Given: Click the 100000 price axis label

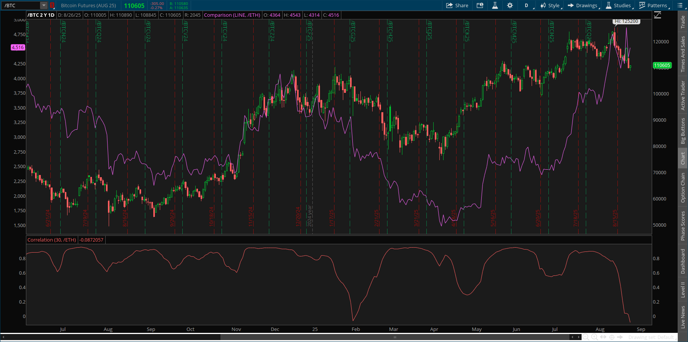Looking at the screenshot, I should coord(661,94).
